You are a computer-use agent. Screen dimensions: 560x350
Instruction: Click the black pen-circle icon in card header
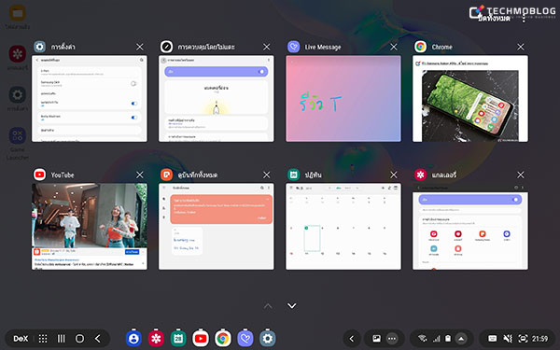(x=166, y=47)
